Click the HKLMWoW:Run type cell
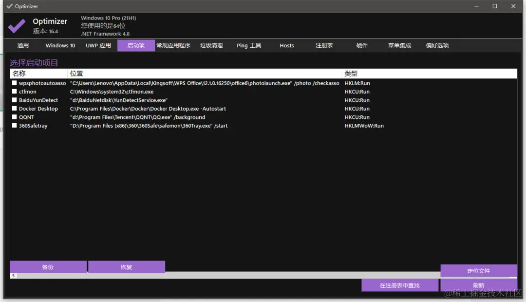The height and width of the screenshot is (302, 526). click(364, 126)
